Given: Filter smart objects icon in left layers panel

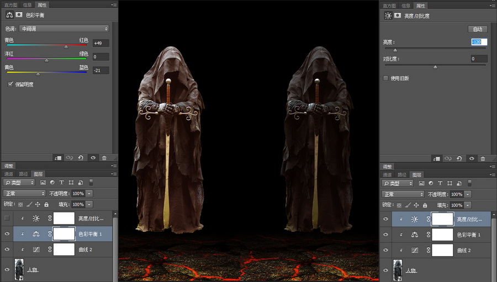Looking at the screenshot, I should point(81,183).
